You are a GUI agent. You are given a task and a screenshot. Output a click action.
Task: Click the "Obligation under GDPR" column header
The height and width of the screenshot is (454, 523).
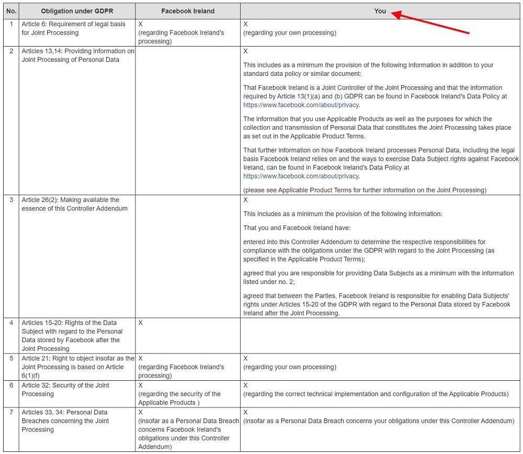[77, 11]
